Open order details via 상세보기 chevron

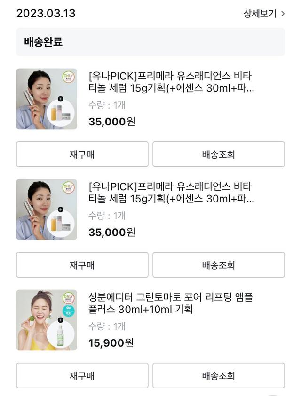click(264, 14)
